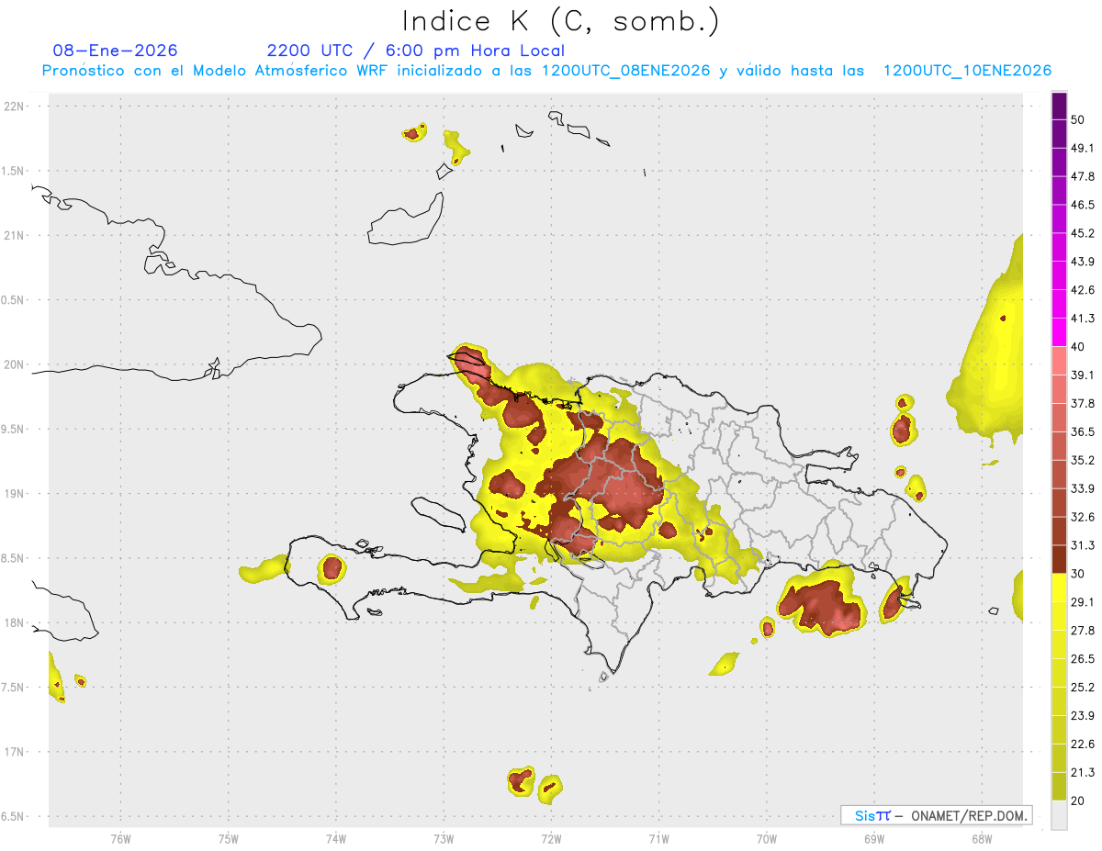Click the yellow colorbar swatch between 29.1 and 30
This screenshot has width=1102, height=851.
tap(1059, 588)
